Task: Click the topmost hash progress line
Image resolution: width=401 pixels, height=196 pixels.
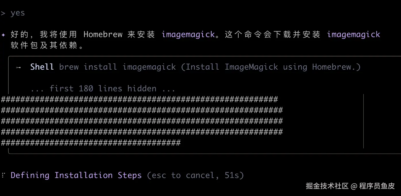Action: [139, 99]
